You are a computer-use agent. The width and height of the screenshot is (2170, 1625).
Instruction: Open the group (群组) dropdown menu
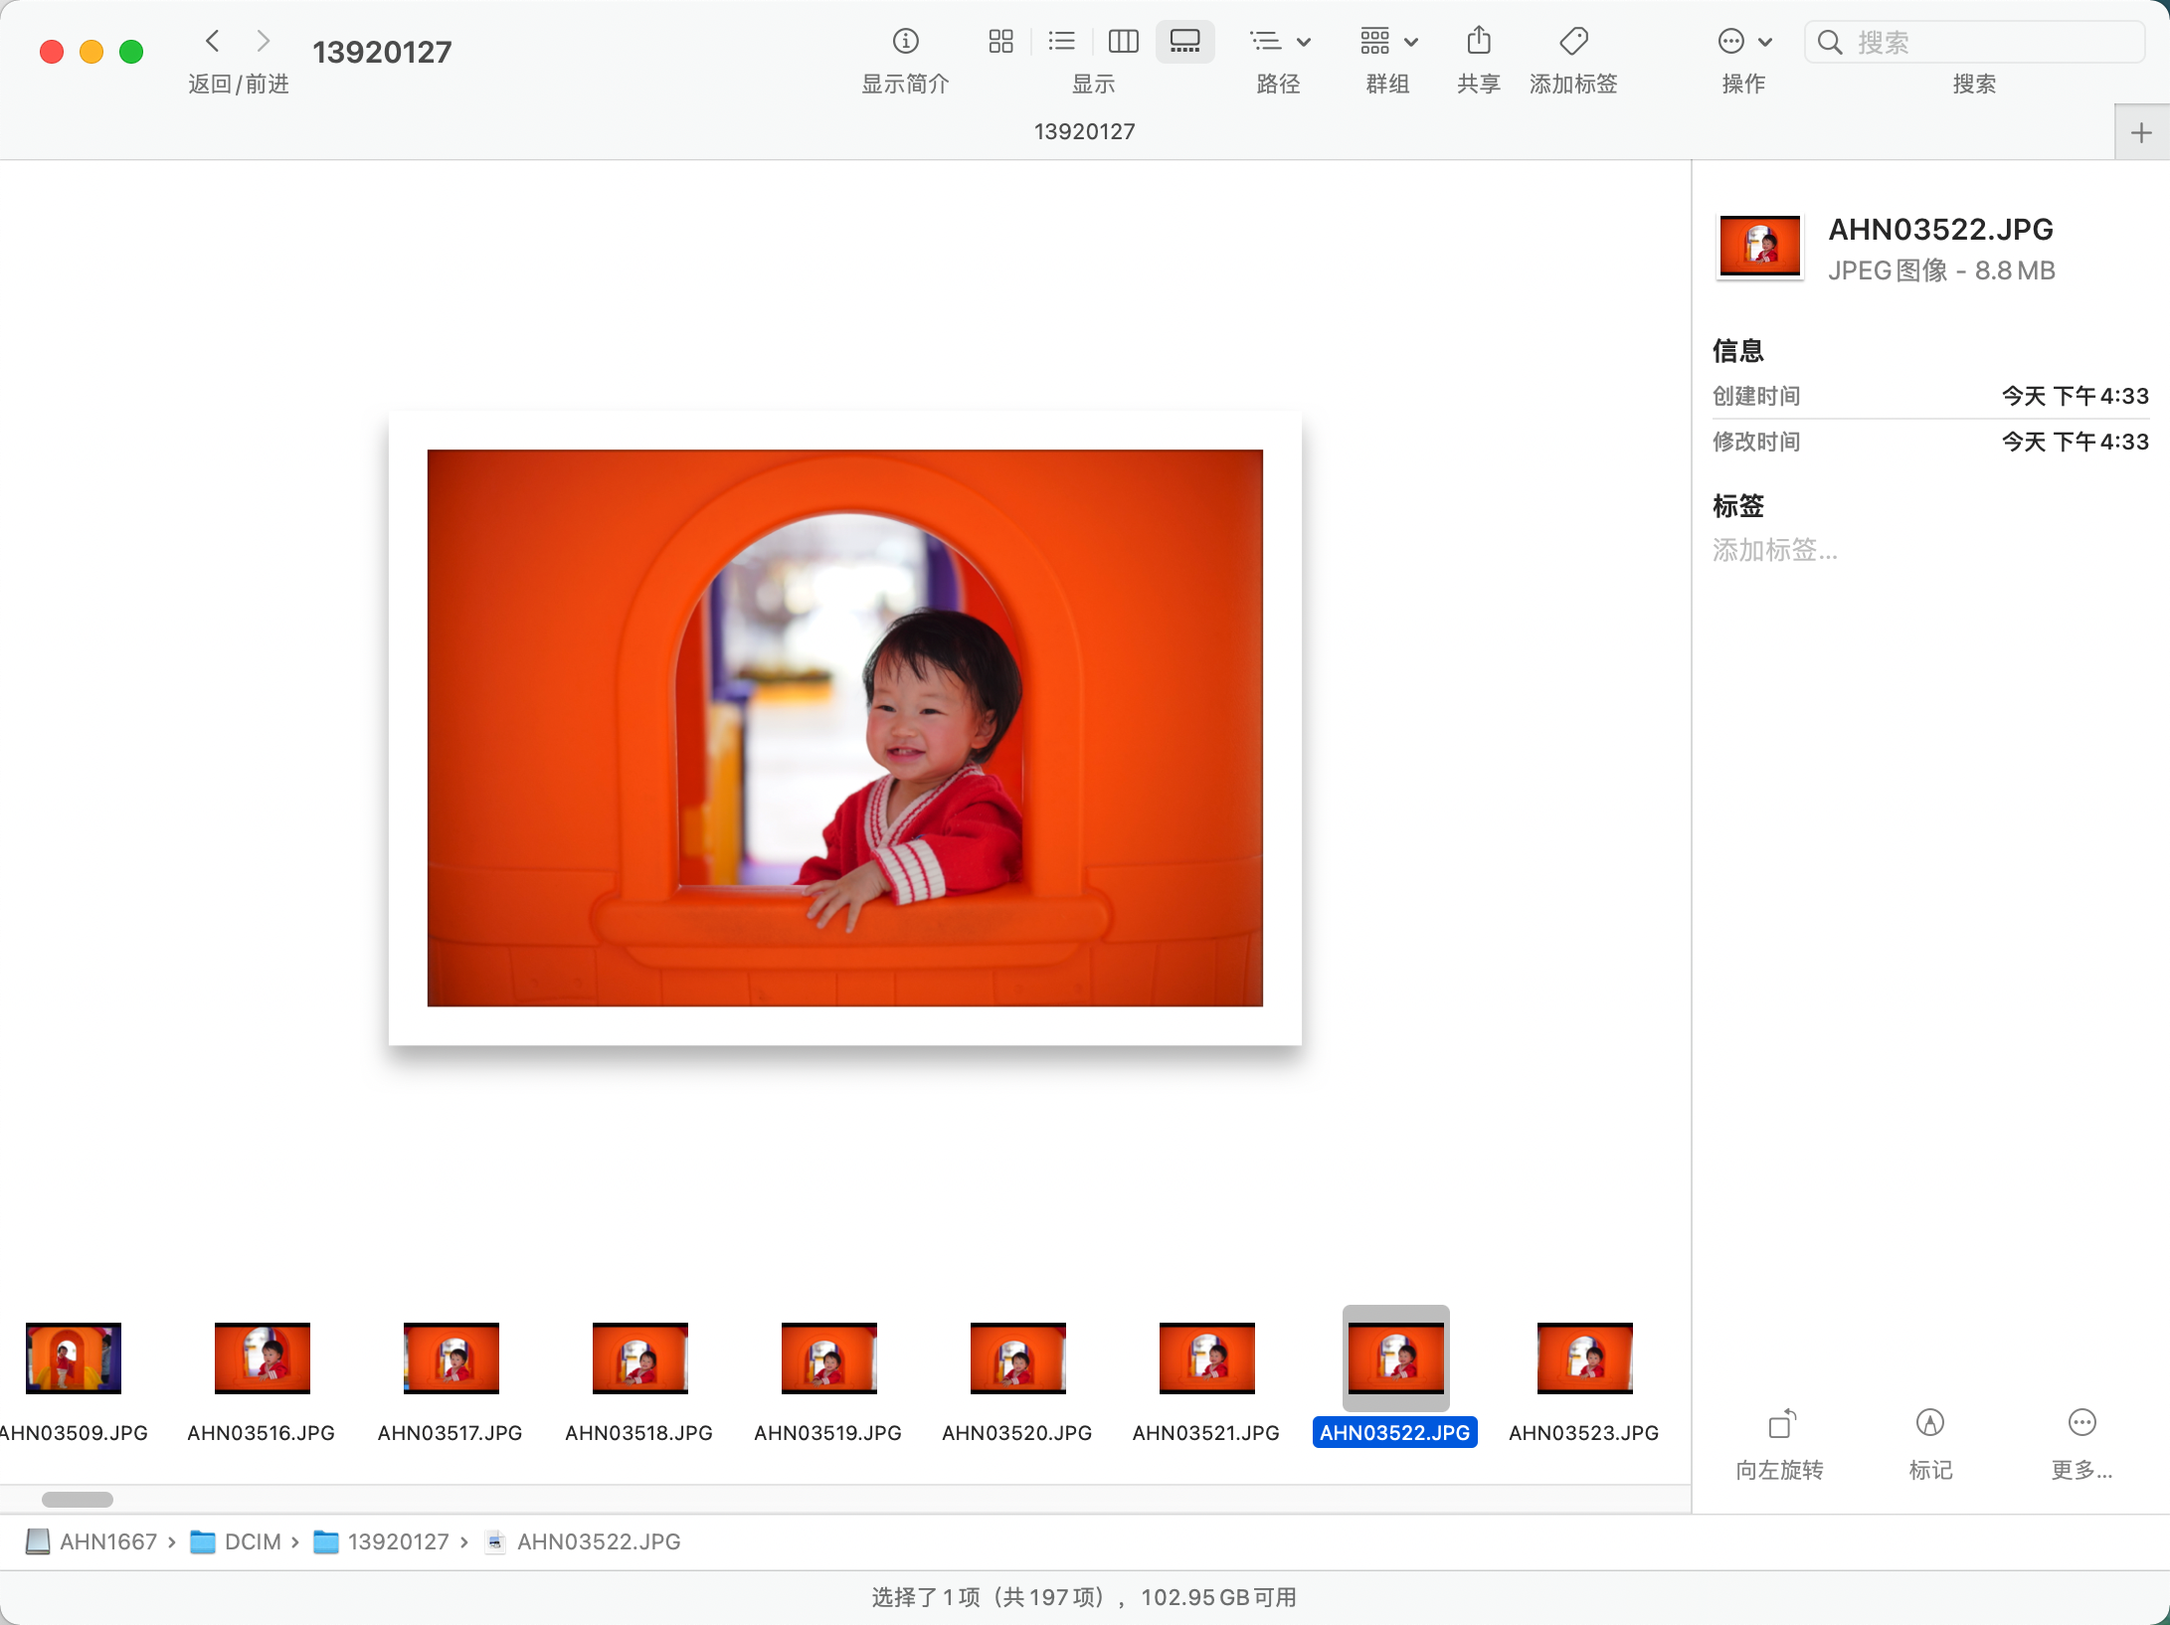pos(1388,42)
